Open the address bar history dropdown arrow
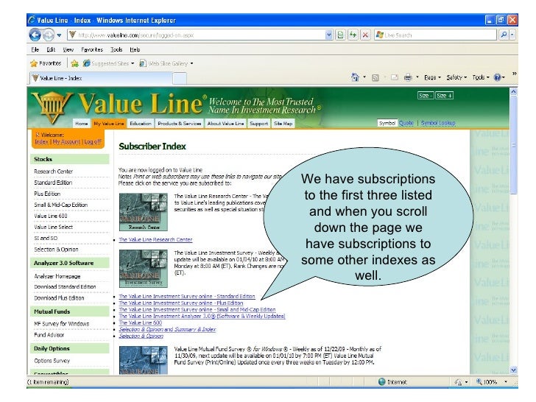 329,35
